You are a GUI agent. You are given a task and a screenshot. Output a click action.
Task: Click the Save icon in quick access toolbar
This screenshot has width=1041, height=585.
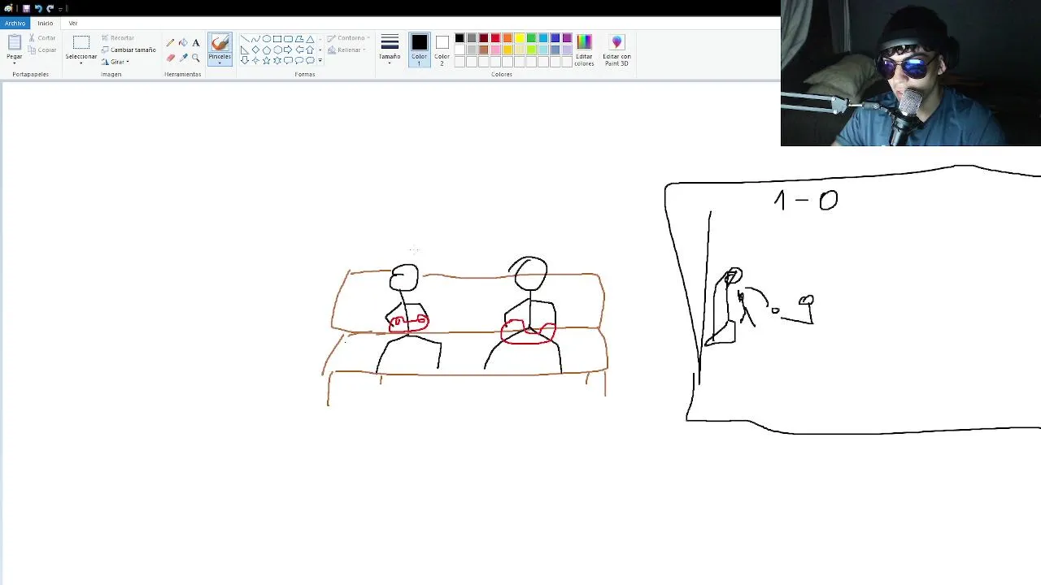pyautogui.click(x=26, y=8)
